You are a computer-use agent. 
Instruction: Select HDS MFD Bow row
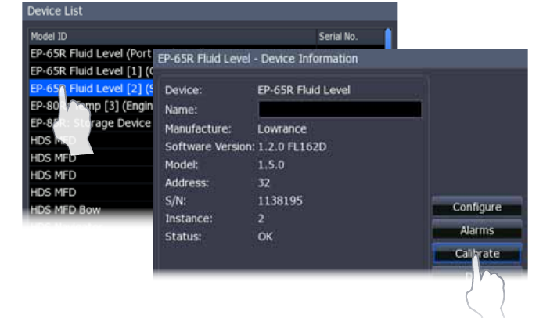click(x=91, y=210)
